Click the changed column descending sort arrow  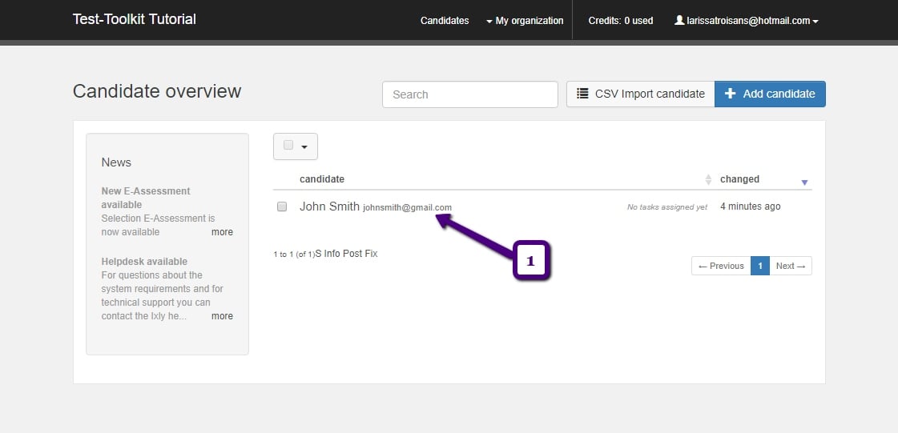pos(804,182)
